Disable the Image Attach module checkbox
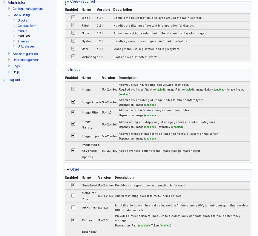Viewport: 258px width, 236px height. [x=73, y=102]
